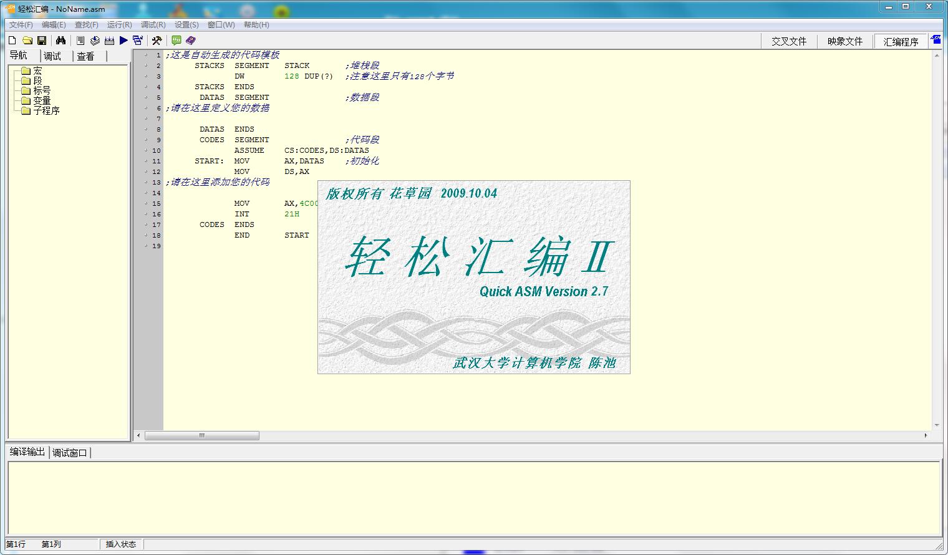Click the document page toolbar icon

pos(80,41)
